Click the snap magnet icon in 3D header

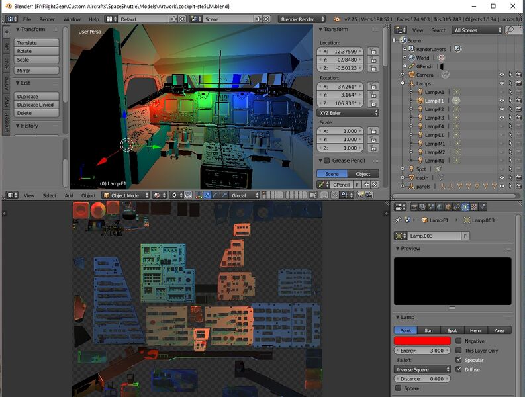[x=334, y=195]
